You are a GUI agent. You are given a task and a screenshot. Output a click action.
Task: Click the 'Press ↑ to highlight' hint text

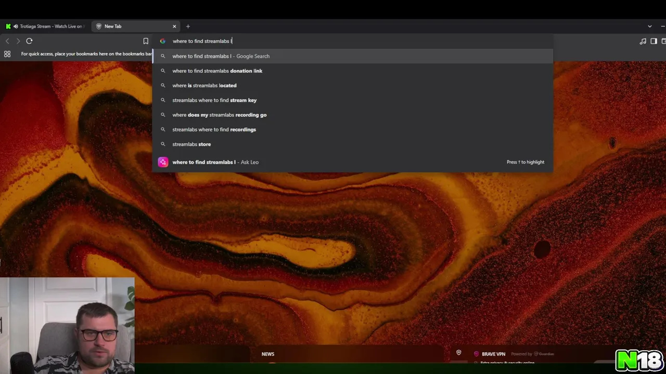(526, 162)
